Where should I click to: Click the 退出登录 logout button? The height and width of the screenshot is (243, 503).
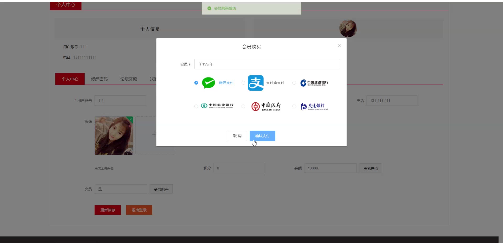pyautogui.click(x=139, y=210)
